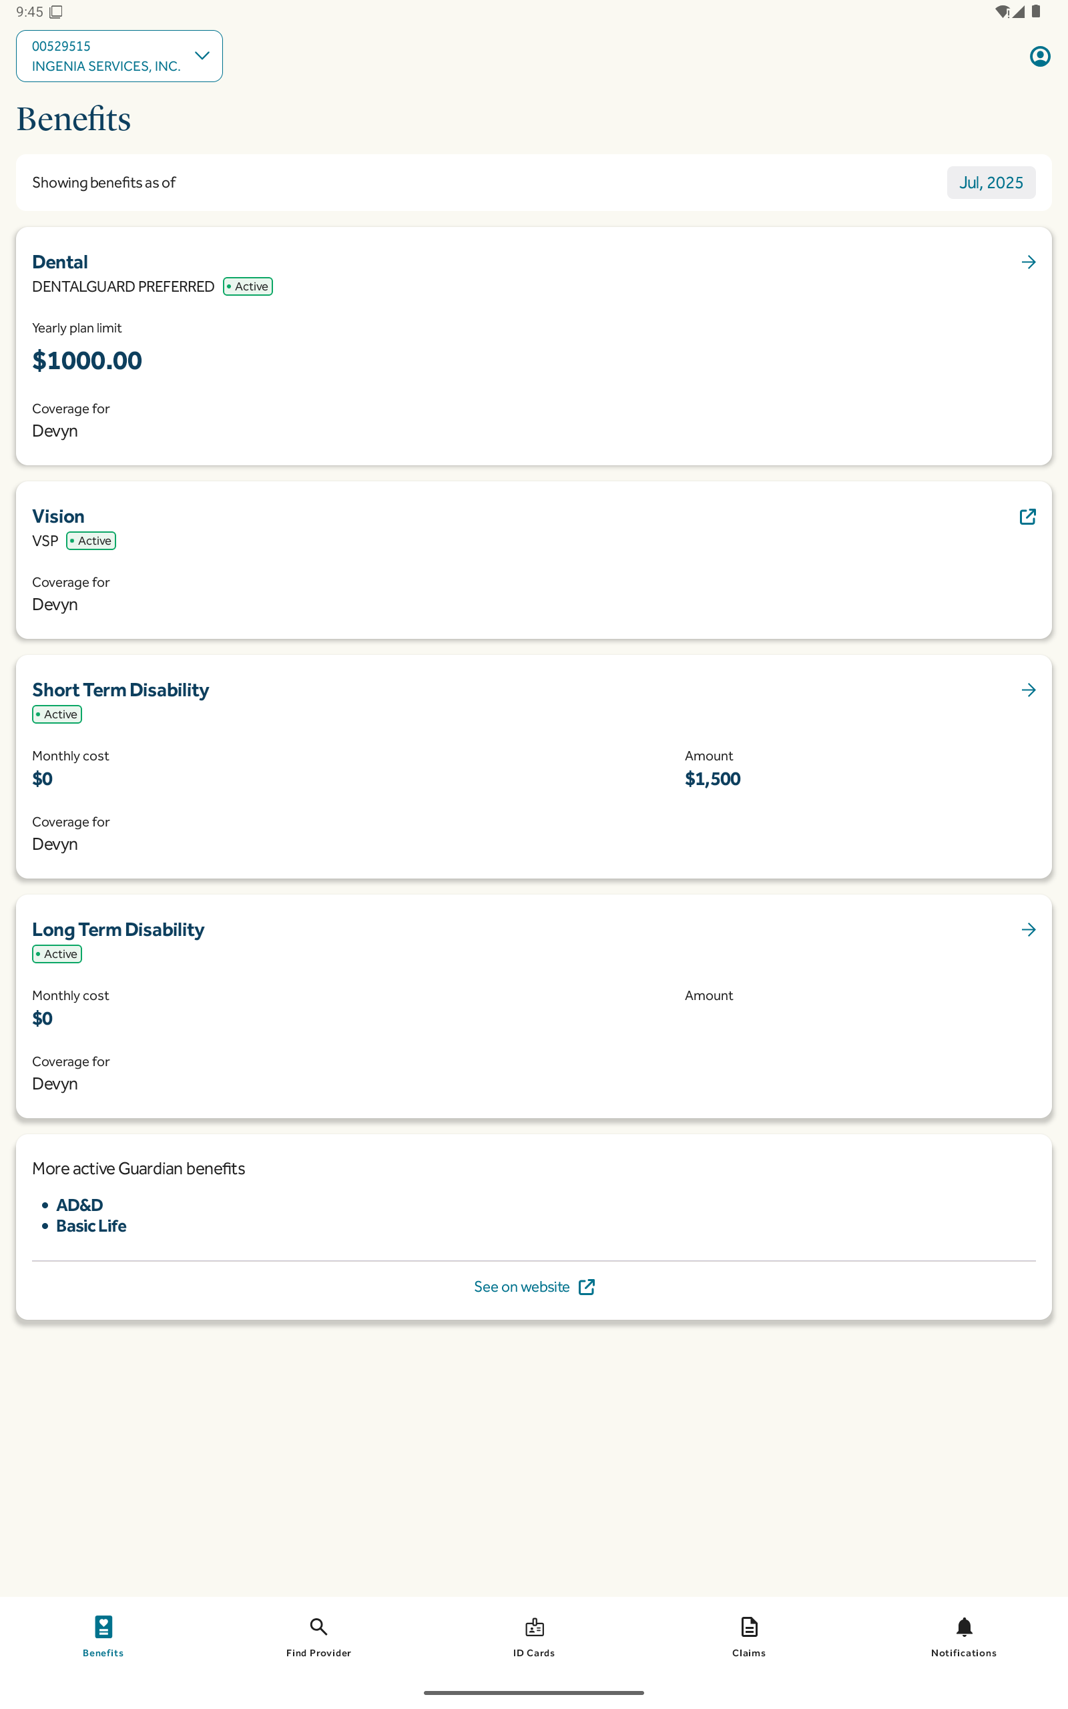Open the AD&D benefit link
This screenshot has height=1709, width=1068.
tap(79, 1205)
